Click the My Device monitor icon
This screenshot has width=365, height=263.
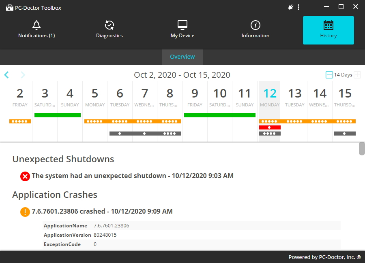(182, 25)
